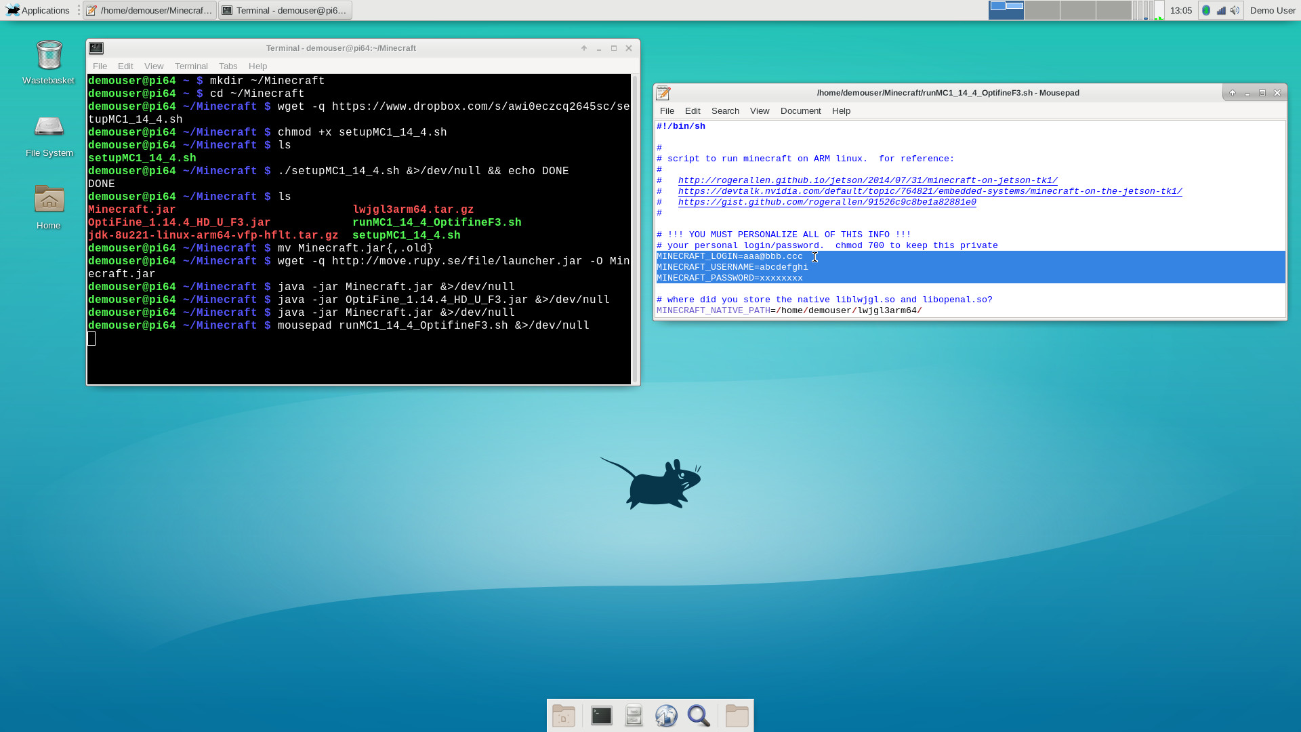Follow the rogerallen.github.io jetson link

point(867,180)
